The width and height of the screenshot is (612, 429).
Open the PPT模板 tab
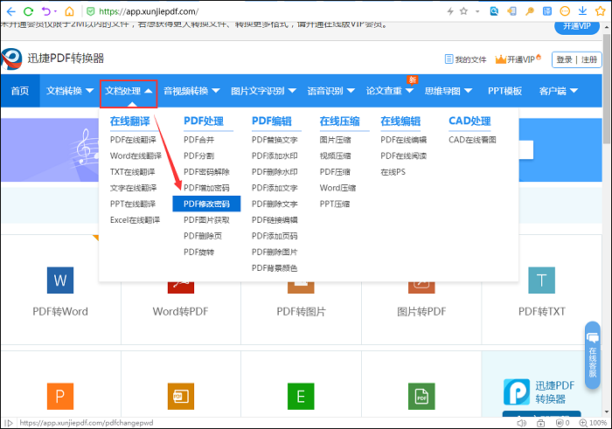(504, 91)
